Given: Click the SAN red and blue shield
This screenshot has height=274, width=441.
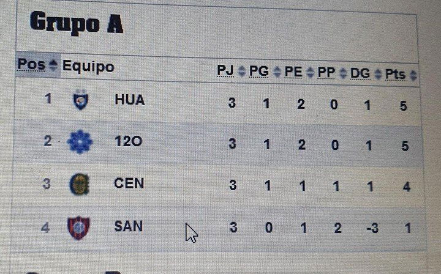Looking at the screenshot, I should pos(79,228).
